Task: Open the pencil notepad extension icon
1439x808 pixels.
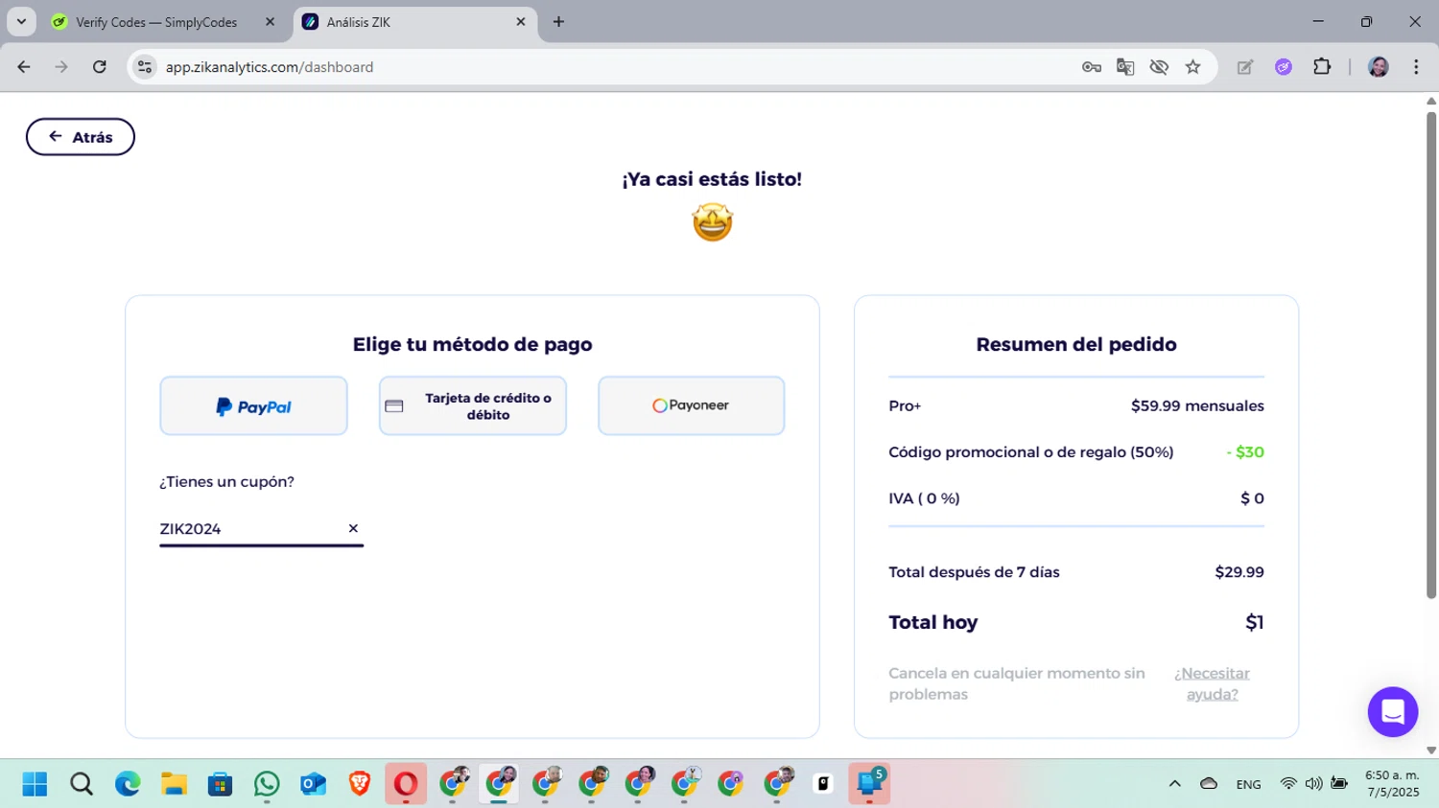Action: coord(1245,67)
